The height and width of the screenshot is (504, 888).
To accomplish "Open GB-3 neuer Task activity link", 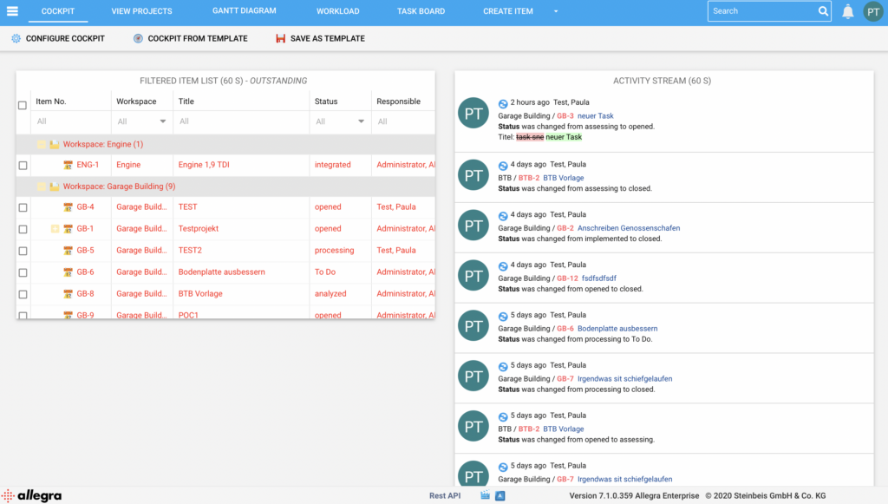I will (x=595, y=115).
